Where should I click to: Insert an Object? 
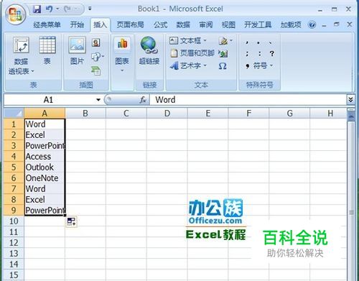(x=223, y=53)
